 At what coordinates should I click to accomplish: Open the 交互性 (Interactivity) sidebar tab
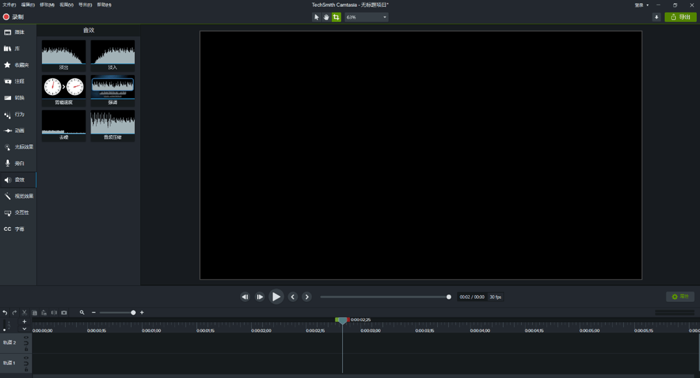(x=18, y=213)
